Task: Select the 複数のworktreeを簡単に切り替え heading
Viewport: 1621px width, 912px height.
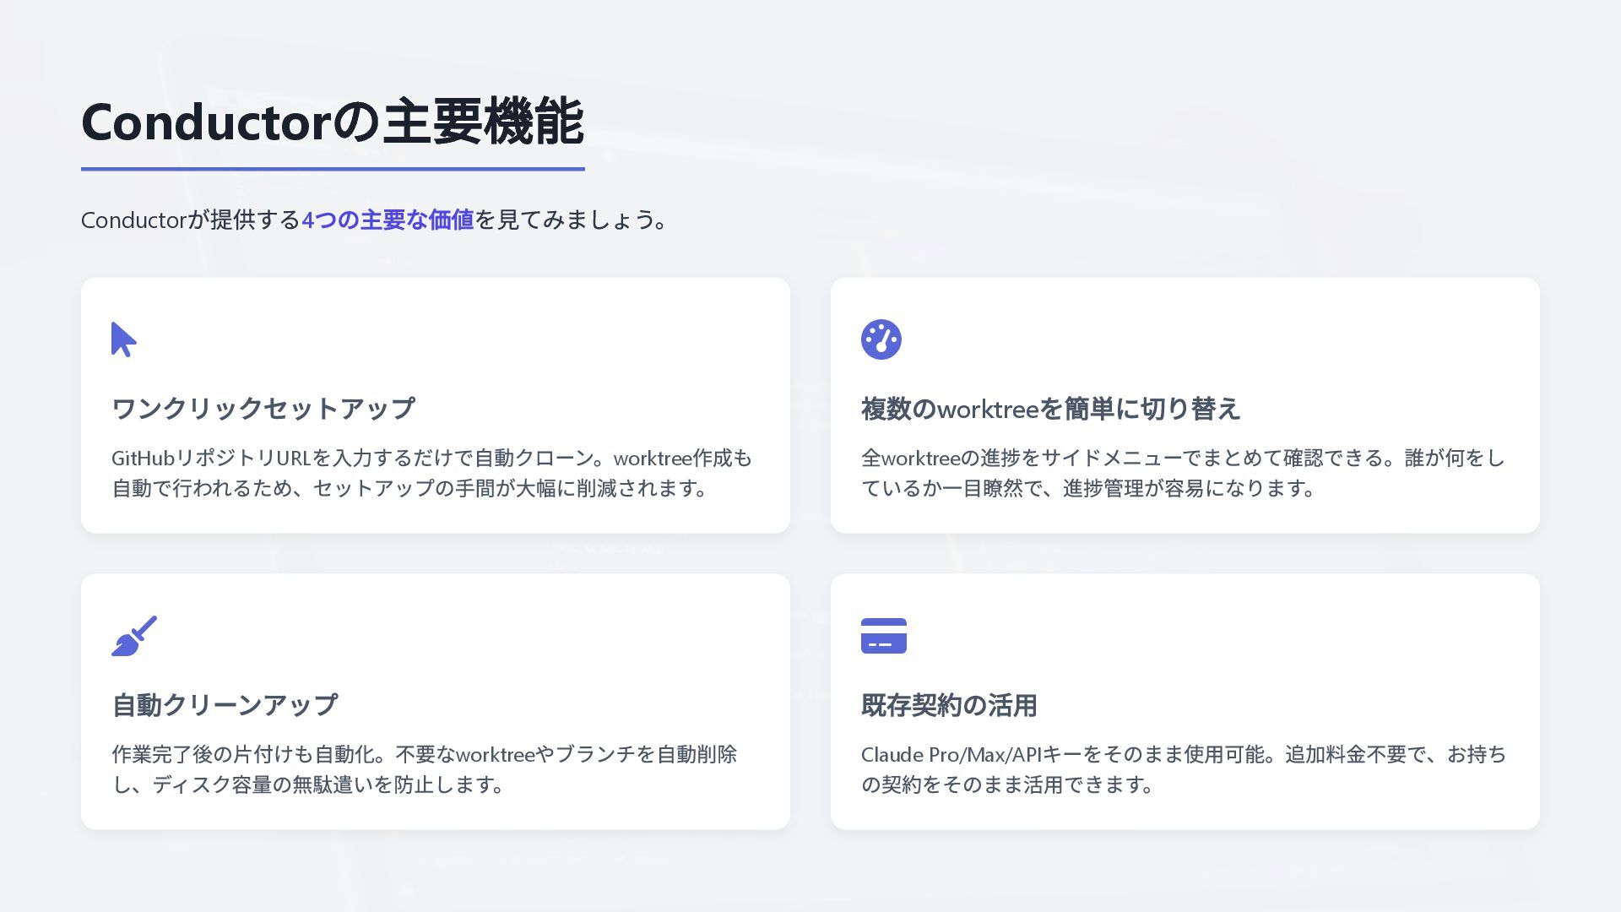Action: [x=1049, y=409]
